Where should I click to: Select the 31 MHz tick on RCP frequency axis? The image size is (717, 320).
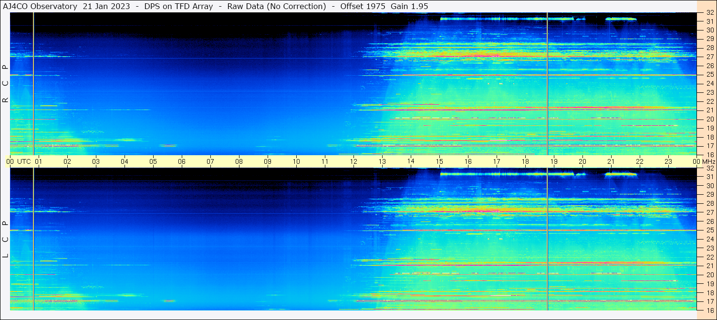pos(710,21)
